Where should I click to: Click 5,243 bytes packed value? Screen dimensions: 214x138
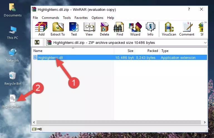click(x=146, y=58)
